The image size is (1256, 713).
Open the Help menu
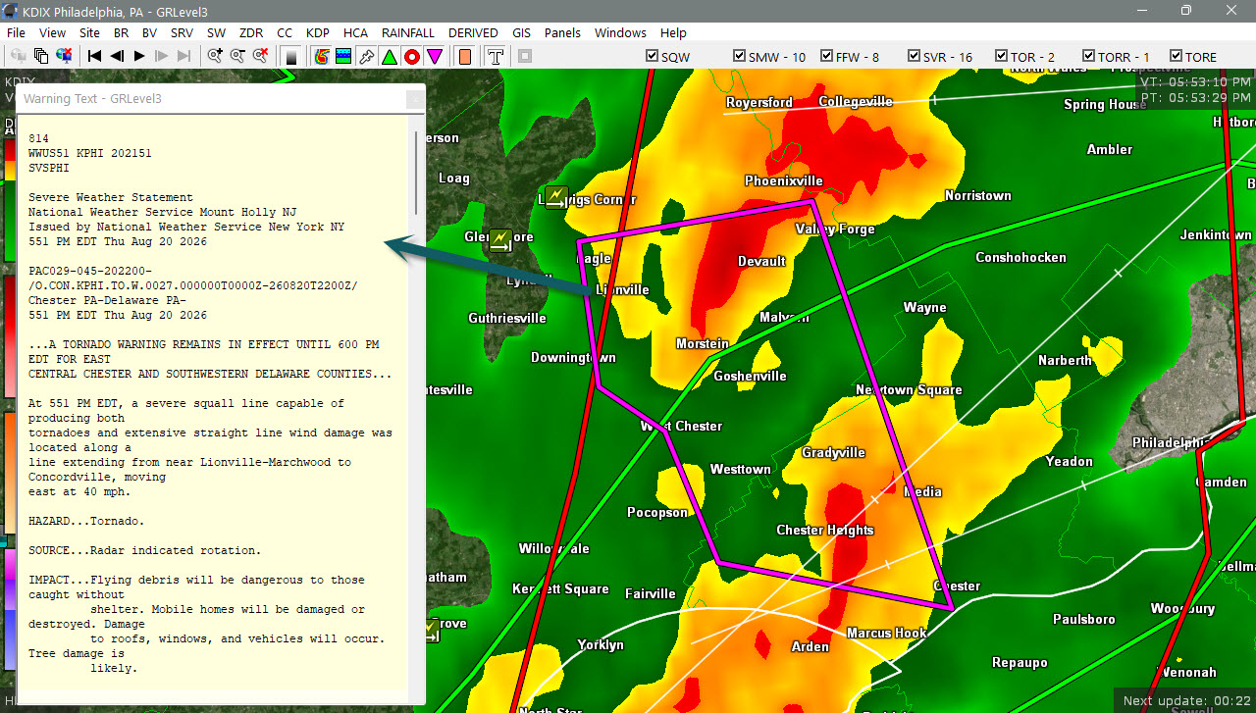pyautogui.click(x=673, y=32)
